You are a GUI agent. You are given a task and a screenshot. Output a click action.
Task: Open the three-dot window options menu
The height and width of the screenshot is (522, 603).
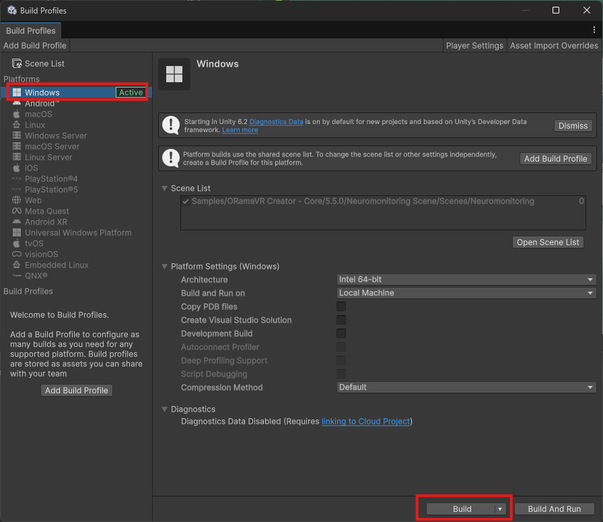coord(594,30)
